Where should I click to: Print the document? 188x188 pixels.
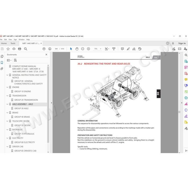20,49
